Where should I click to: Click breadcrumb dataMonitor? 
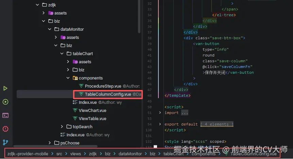tap(130, 154)
